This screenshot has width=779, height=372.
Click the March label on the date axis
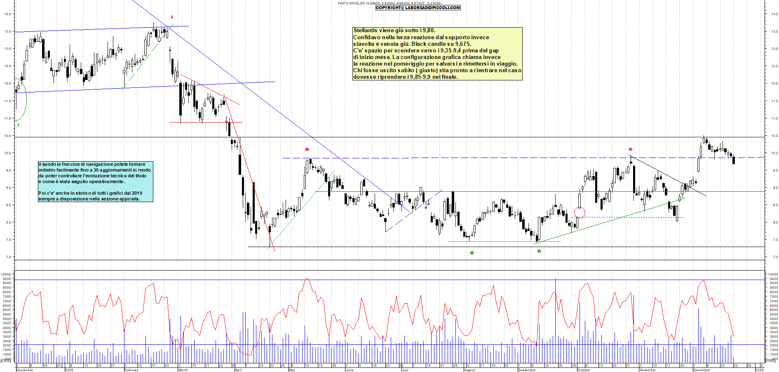(x=183, y=370)
